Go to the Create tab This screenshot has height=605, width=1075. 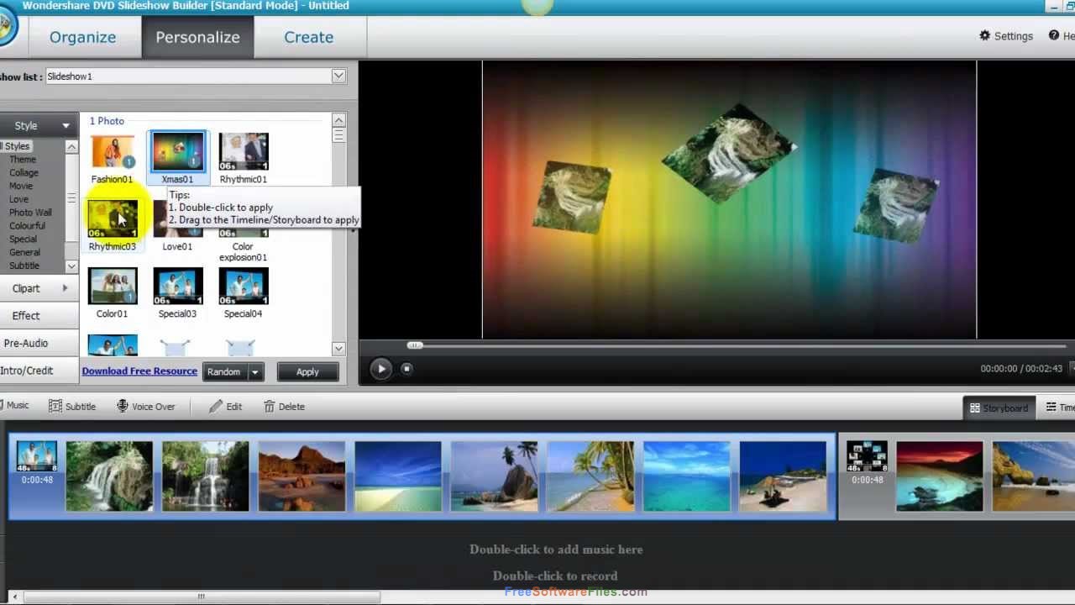pyautogui.click(x=308, y=37)
